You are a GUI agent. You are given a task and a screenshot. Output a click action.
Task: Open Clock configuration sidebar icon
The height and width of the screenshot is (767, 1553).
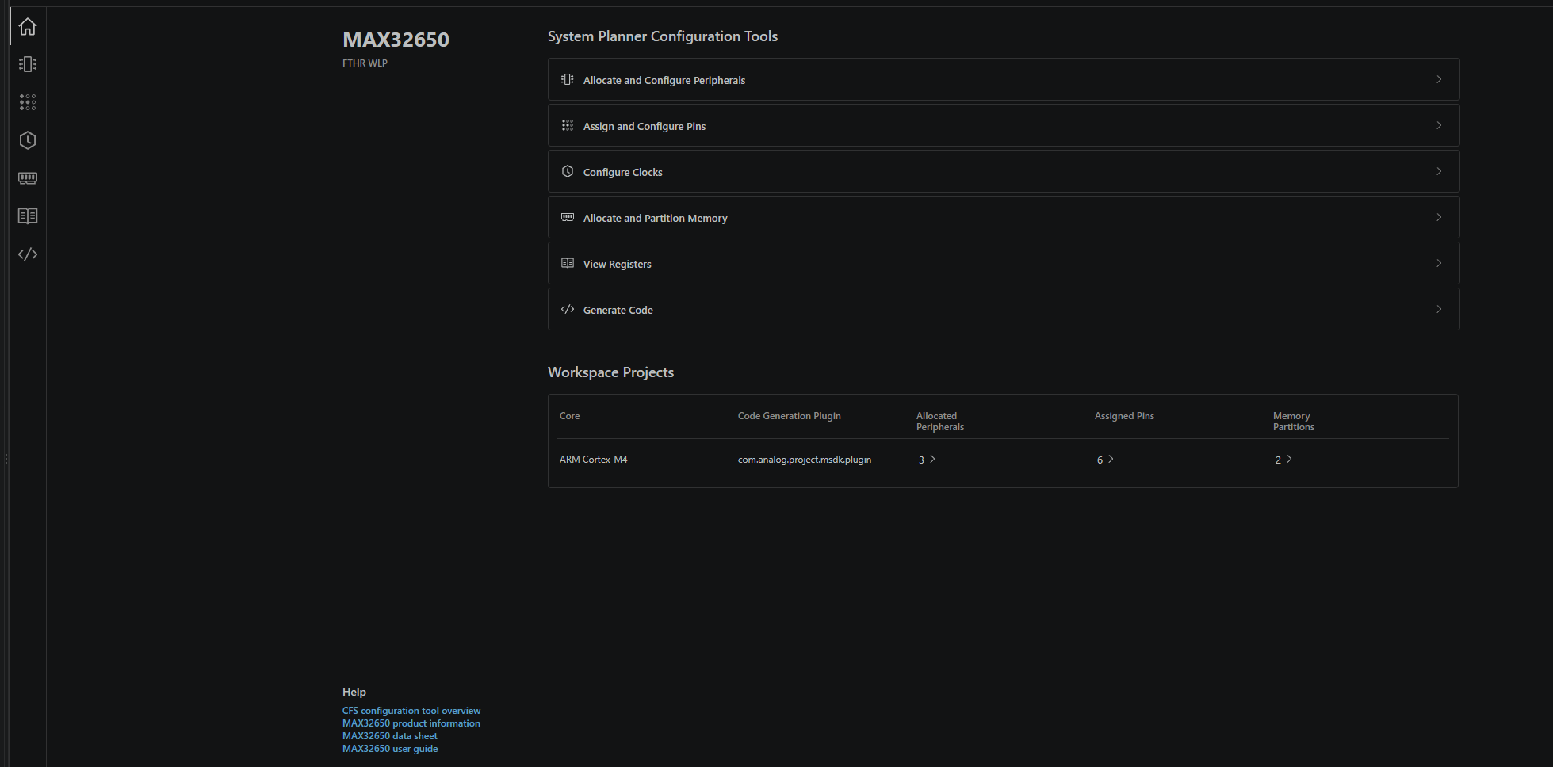coord(28,140)
